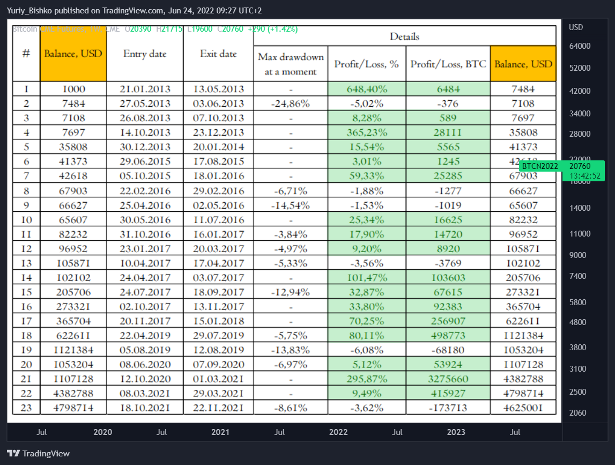Click the Max drawdown at a moment header
The height and width of the screenshot is (465, 615).
point(291,64)
